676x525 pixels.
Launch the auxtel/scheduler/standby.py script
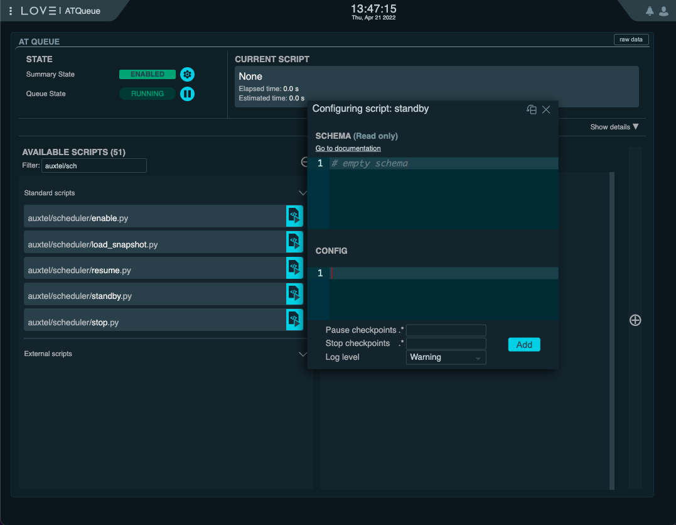294,294
